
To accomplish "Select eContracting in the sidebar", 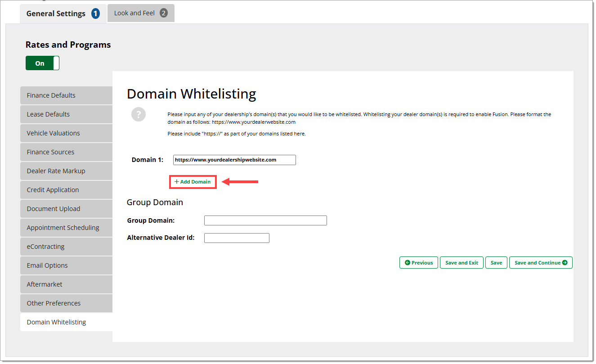I will point(66,247).
